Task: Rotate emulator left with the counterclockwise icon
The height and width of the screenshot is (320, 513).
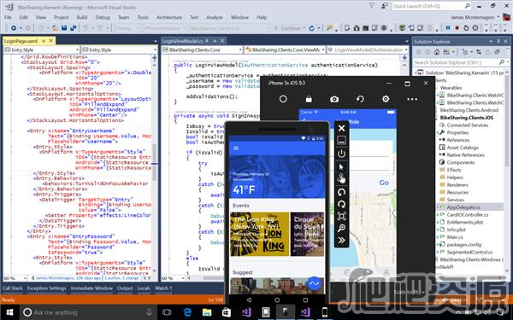Action: click(341, 192)
